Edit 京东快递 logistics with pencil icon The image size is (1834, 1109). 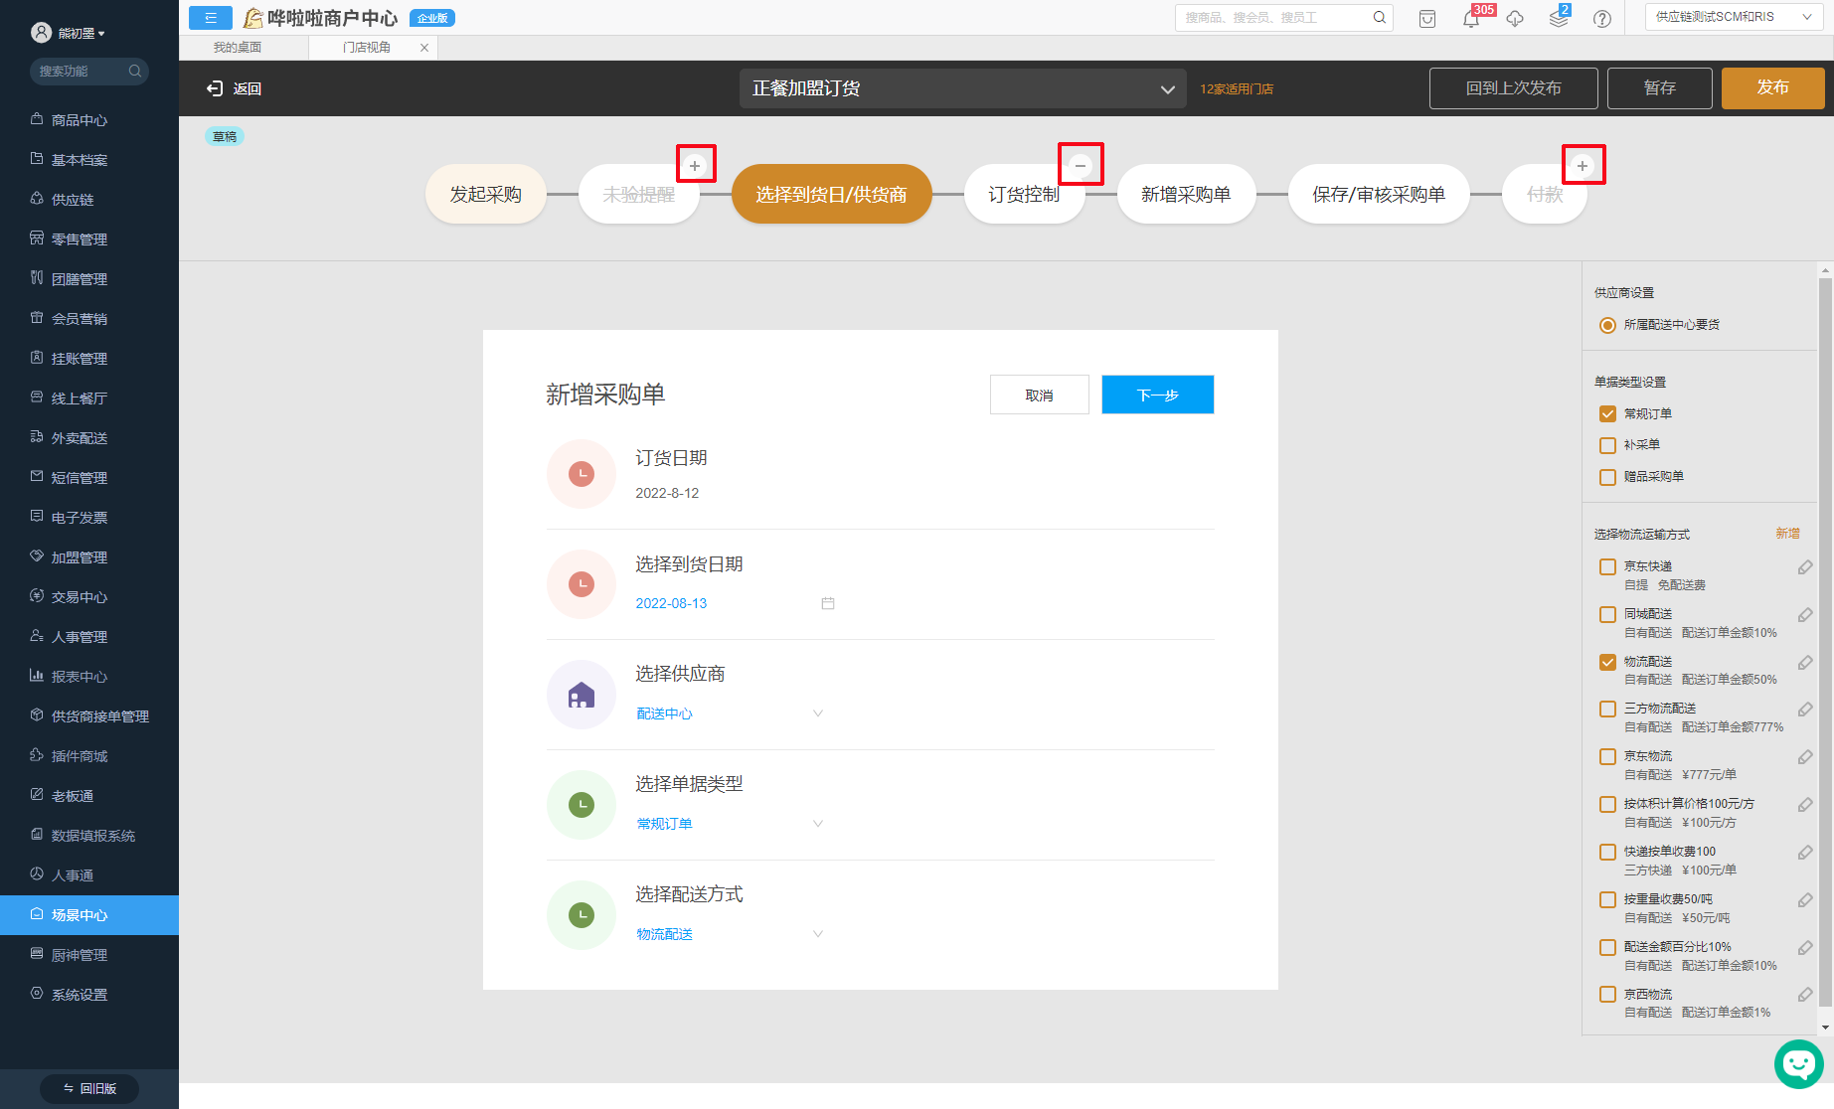click(1804, 567)
